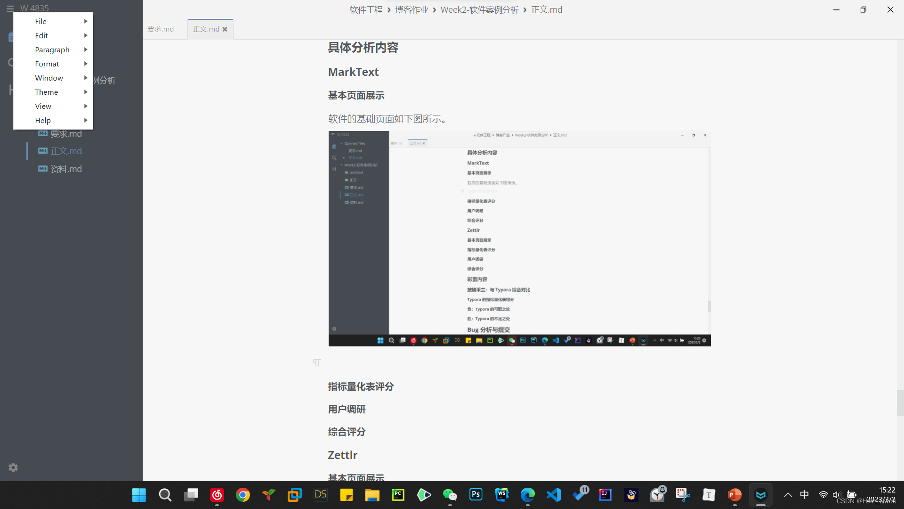
Task: Launch Photoshop from the taskbar
Action: (476, 494)
